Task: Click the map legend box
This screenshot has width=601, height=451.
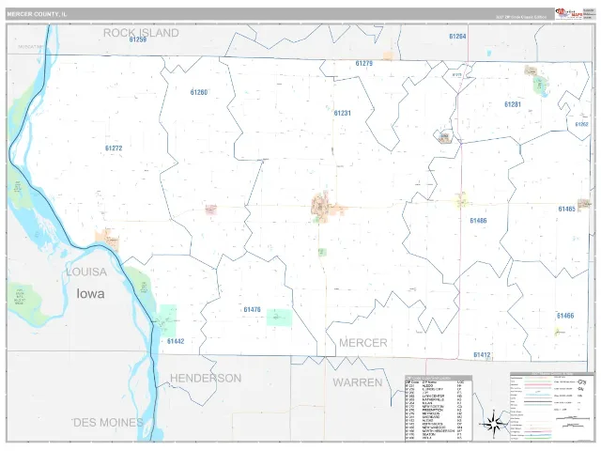Action: [x=552, y=407]
